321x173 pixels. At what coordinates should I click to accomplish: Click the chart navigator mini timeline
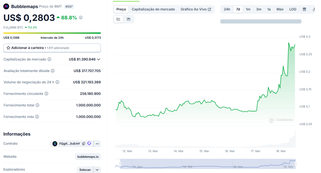(x=206, y=164)
